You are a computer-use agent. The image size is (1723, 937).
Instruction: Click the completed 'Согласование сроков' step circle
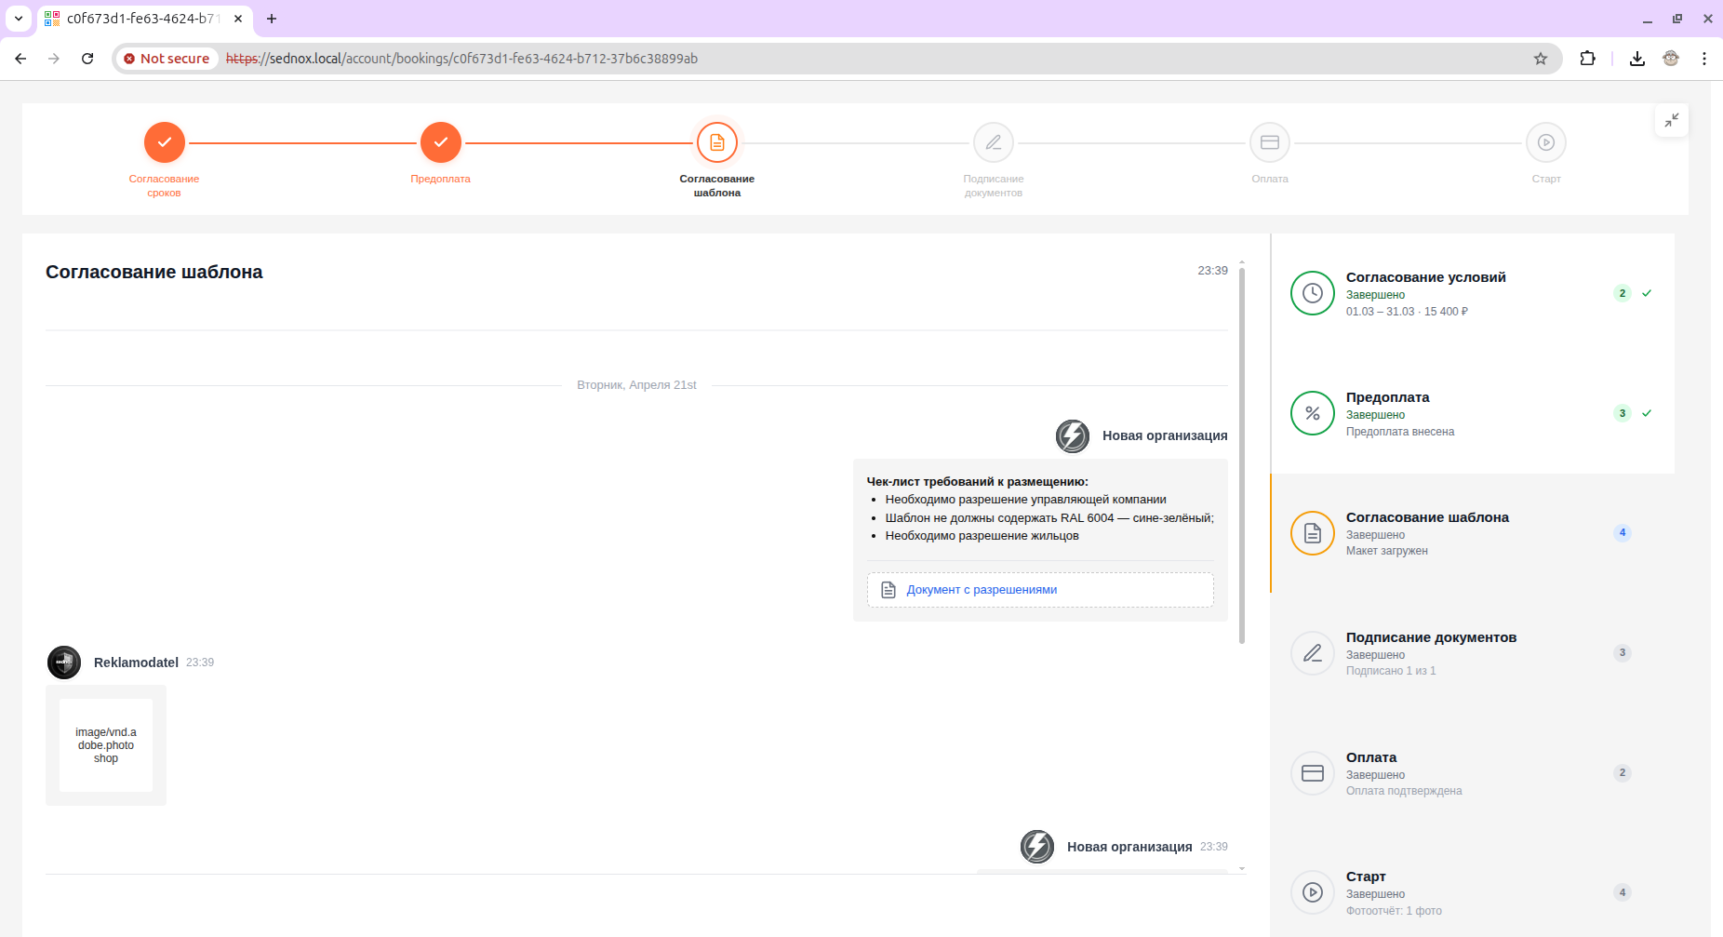[x=165, y=142]
